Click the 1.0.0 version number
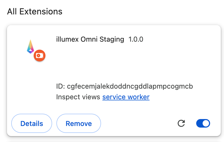 tap(136, 40)
